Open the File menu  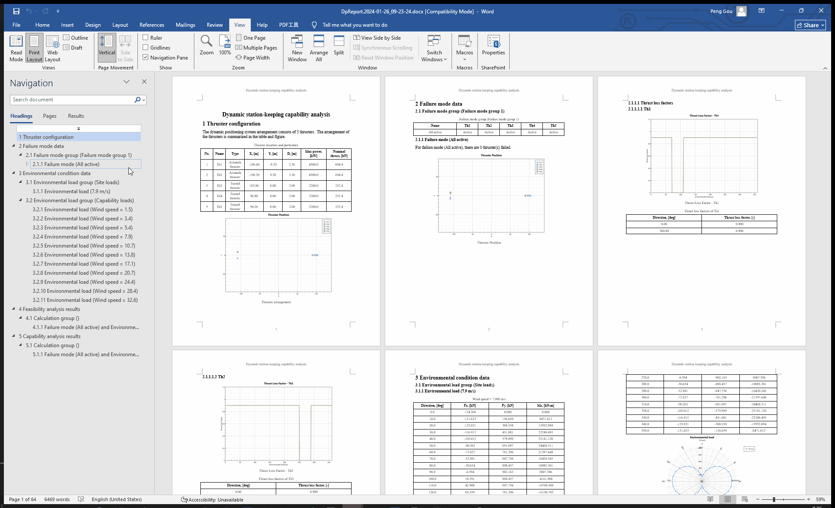pos(16,25)
